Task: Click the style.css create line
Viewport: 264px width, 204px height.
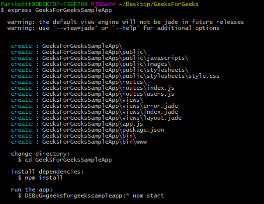Action: (115, 76)
